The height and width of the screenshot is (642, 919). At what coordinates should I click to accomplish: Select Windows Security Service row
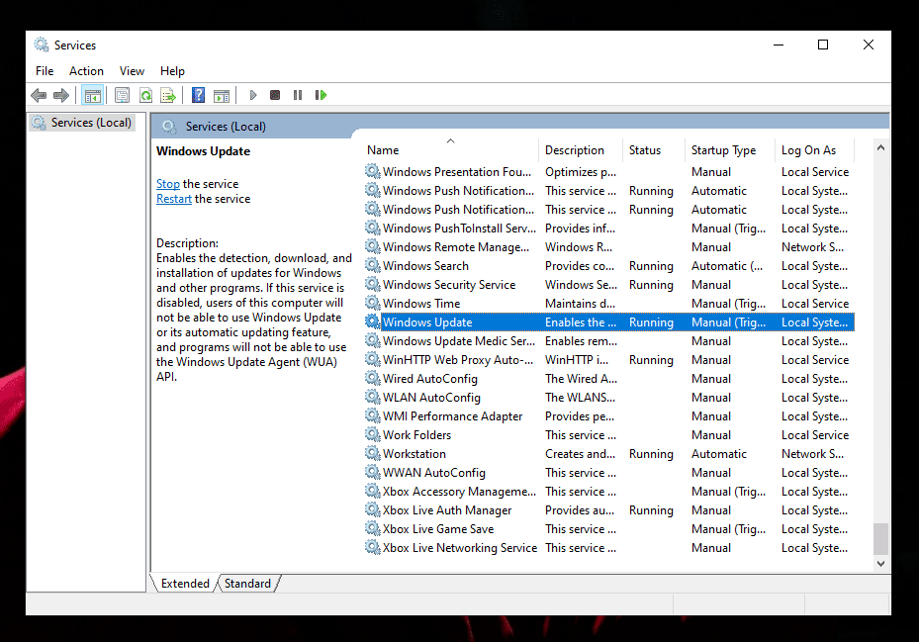608,284
